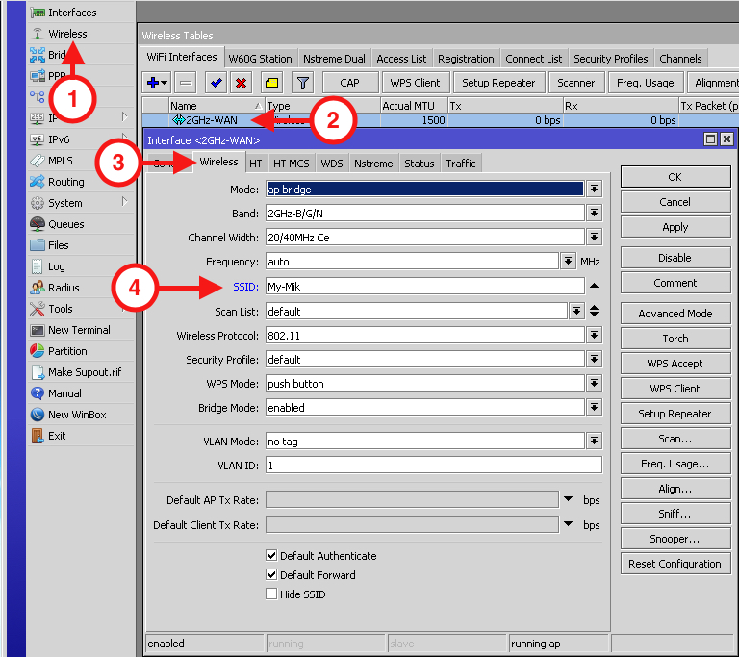Click the Apply button
Image resolution: width=739 pixels, height=657 pixels.
click(x=675, y=227)
